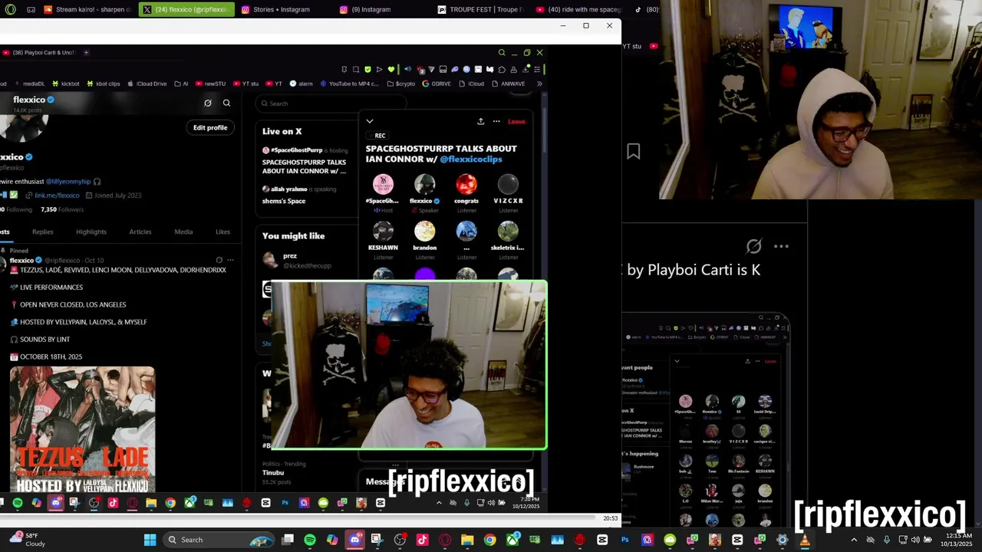Select the congrats listener avatar

pyautogui.click(x=466, y=184)
